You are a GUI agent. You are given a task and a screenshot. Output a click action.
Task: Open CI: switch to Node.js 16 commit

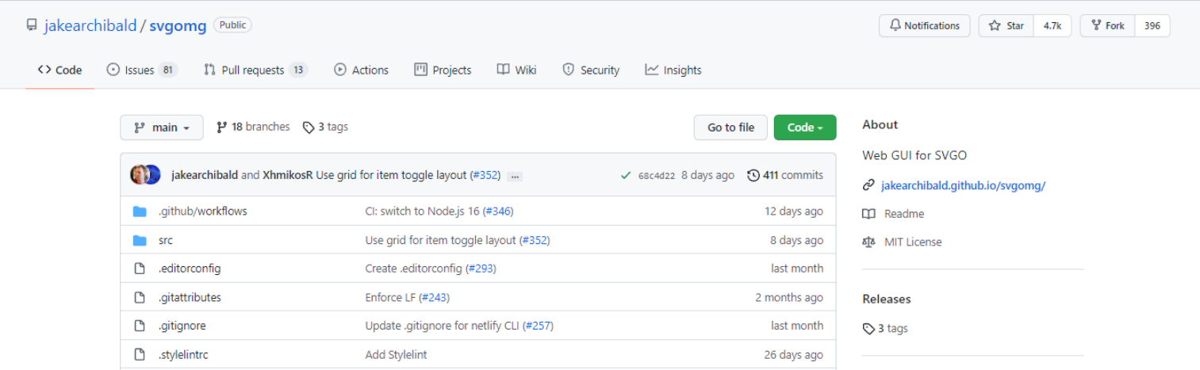point(422,212)
